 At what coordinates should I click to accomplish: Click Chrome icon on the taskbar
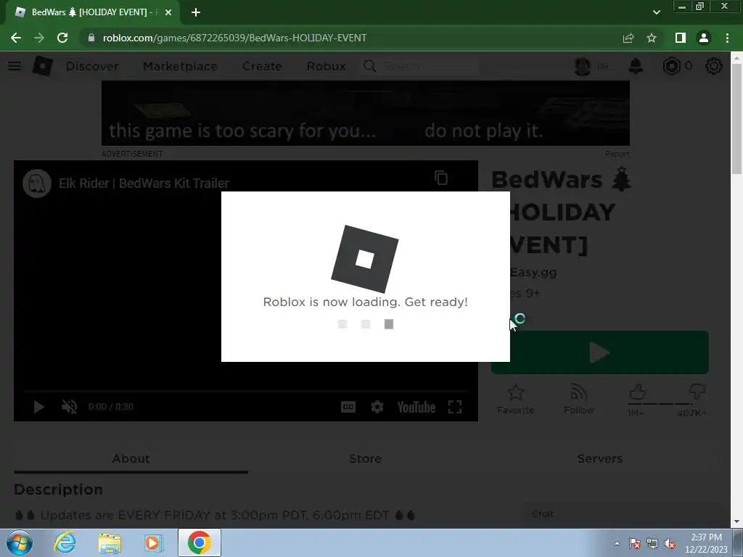[x=199, y=542]
